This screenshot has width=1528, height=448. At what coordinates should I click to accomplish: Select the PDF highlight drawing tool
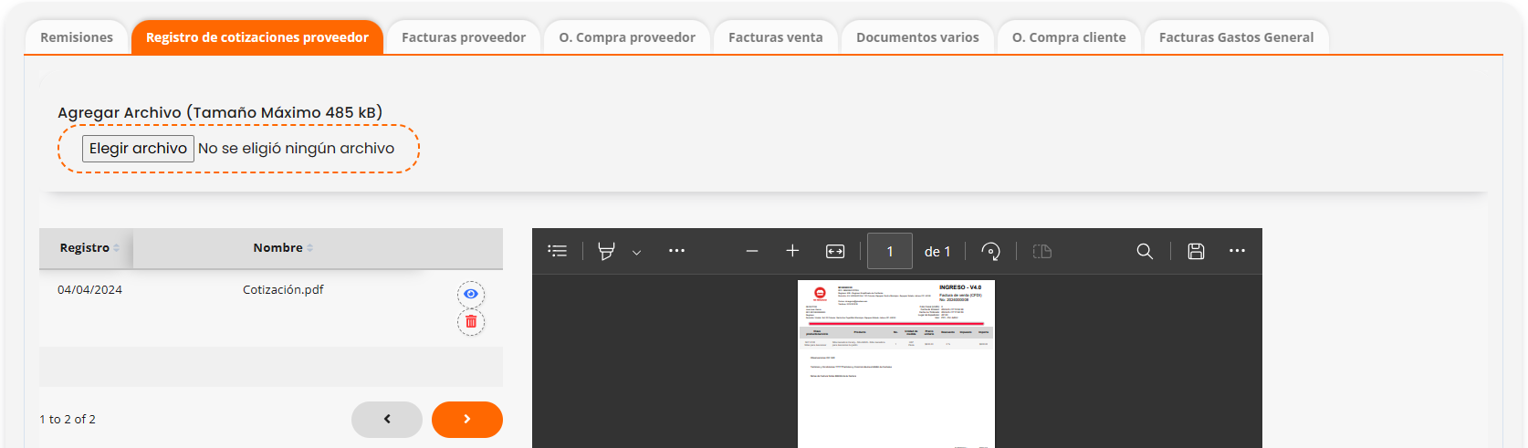click(606, 251)
